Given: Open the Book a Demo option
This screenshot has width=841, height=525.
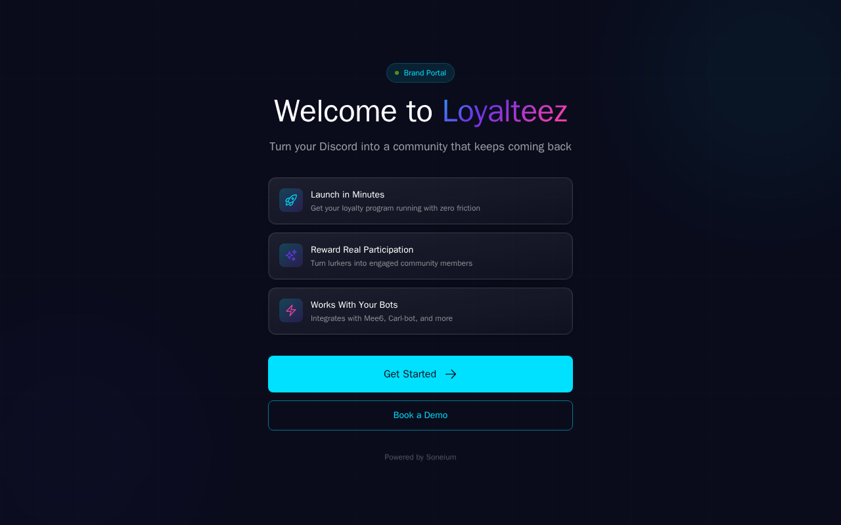Looking at the screenshot, I should click(x=420, y=415).
